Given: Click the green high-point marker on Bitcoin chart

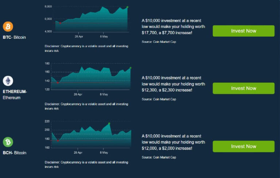Looking at the screenshot, I should point(127,7).
